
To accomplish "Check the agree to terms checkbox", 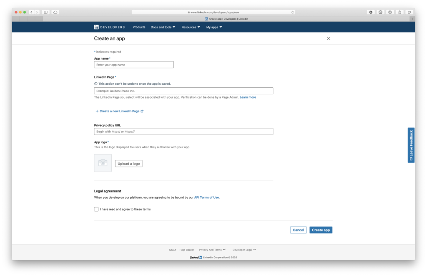I will pyautogui.click(x=96, y=209).
